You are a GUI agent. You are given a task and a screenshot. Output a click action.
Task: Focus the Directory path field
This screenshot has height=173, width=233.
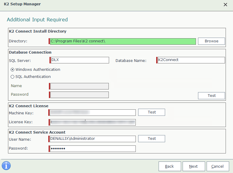(x=123, y=41)
